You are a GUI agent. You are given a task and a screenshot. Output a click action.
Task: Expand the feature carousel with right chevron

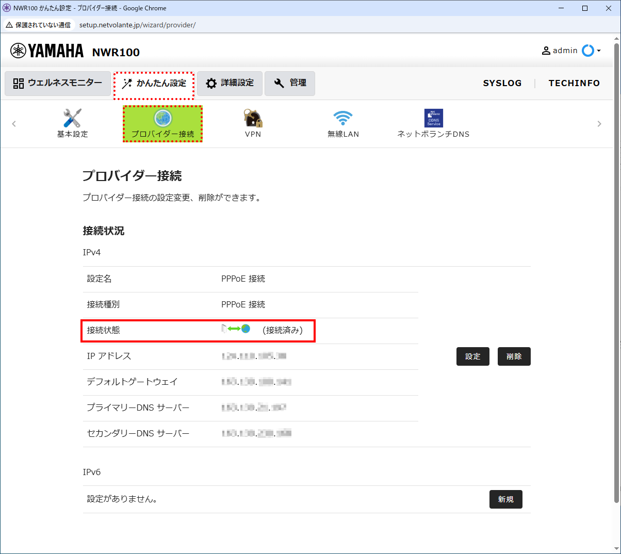click(x=599, y=123)
